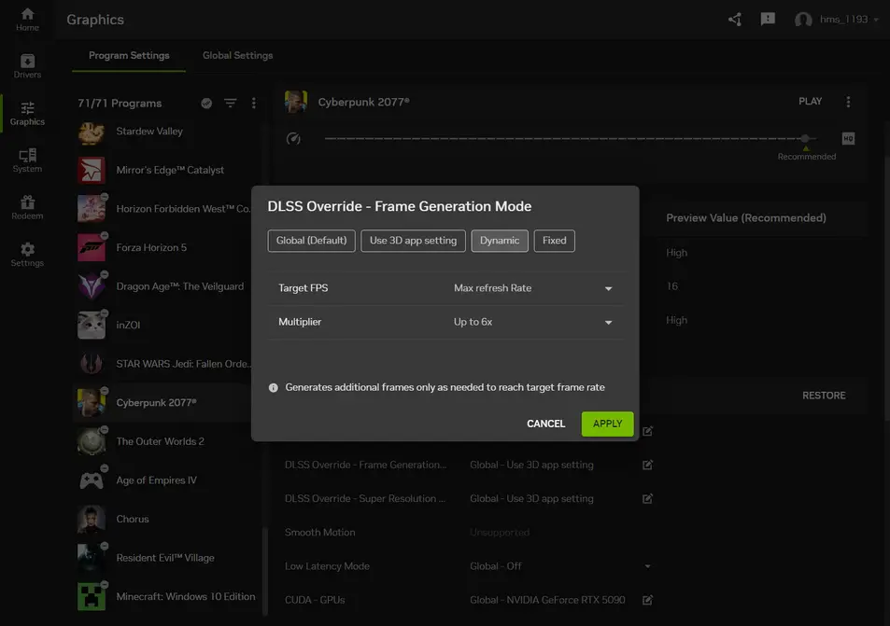Click the performance gauge icon beside slider
890x626 pixels.
coord(293,138)
